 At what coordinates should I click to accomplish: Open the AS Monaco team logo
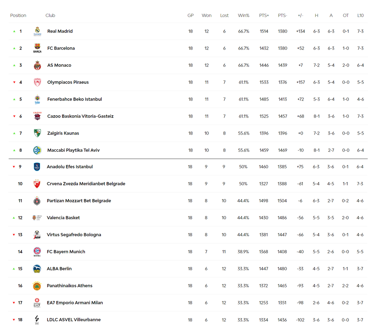[37, 65]
